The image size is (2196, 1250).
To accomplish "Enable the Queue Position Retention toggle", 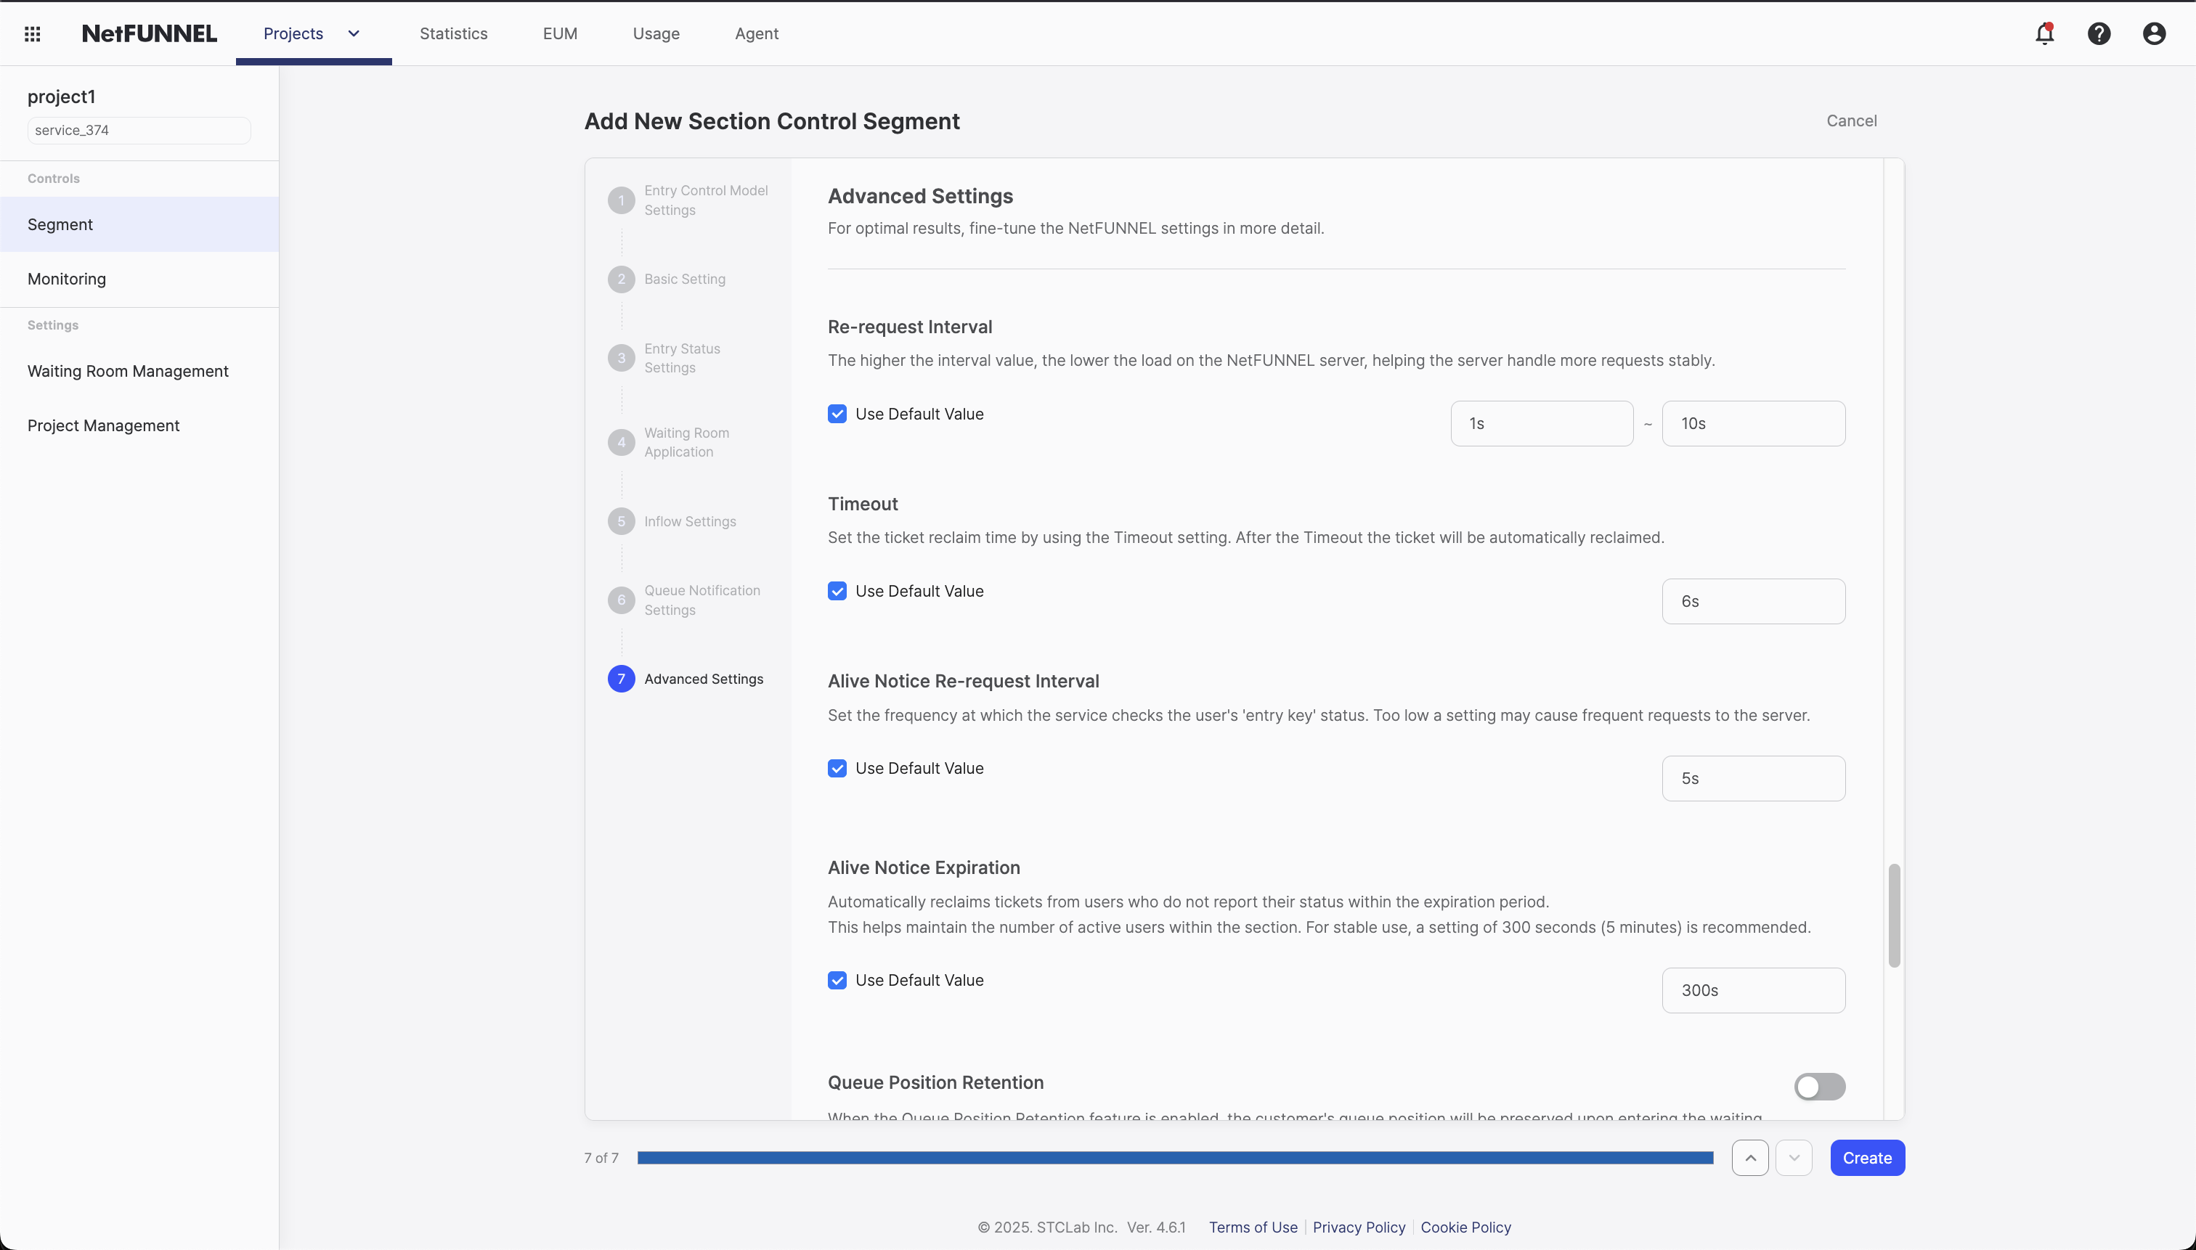I will pos(1819,1086).
